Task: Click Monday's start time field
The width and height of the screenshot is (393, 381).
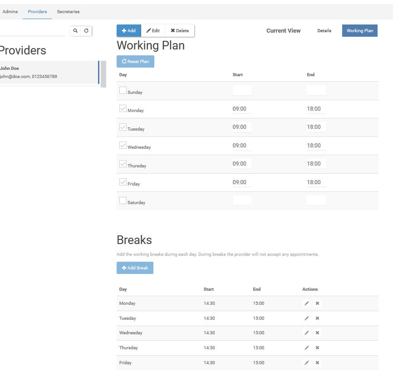Action: click(242, 108)
